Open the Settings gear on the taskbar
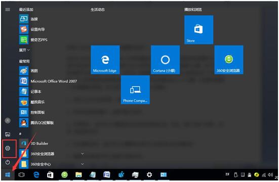This screenshot has width=279, height=182. tap(149, 175)
